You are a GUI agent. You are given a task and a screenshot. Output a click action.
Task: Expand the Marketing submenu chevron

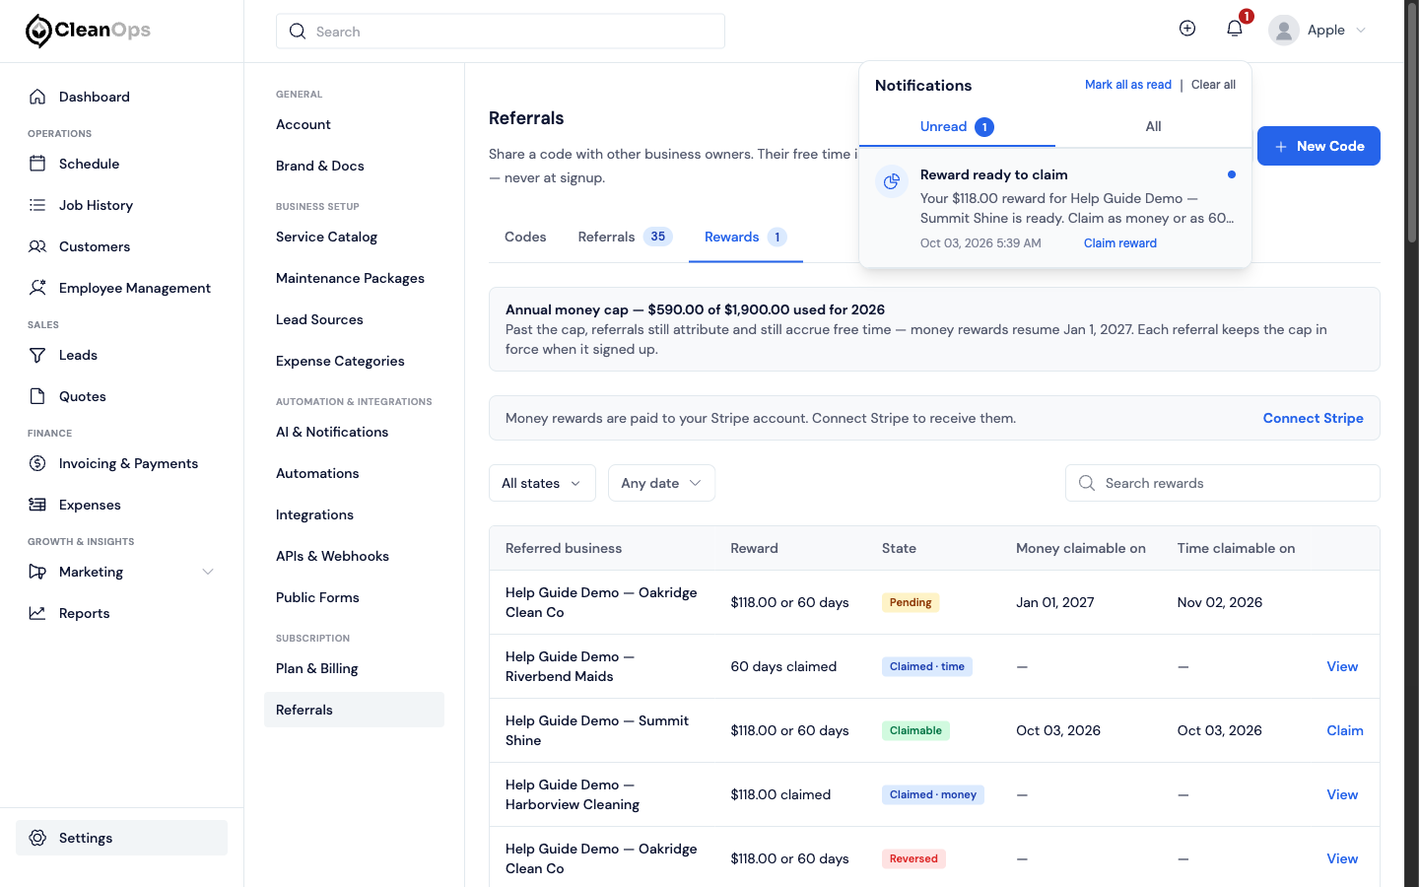[208, 572]
